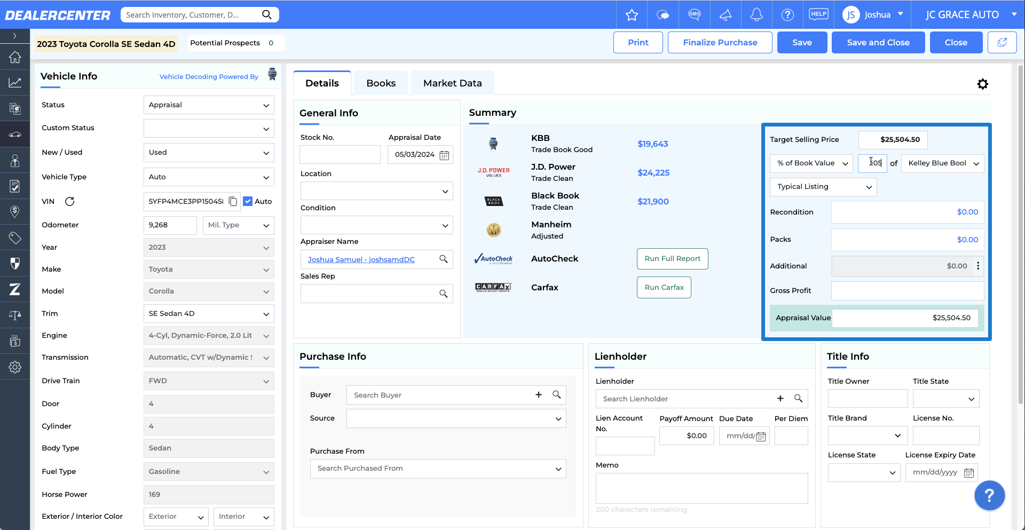Open Joshua Samuel appraiser link

(x=361, y=259)
